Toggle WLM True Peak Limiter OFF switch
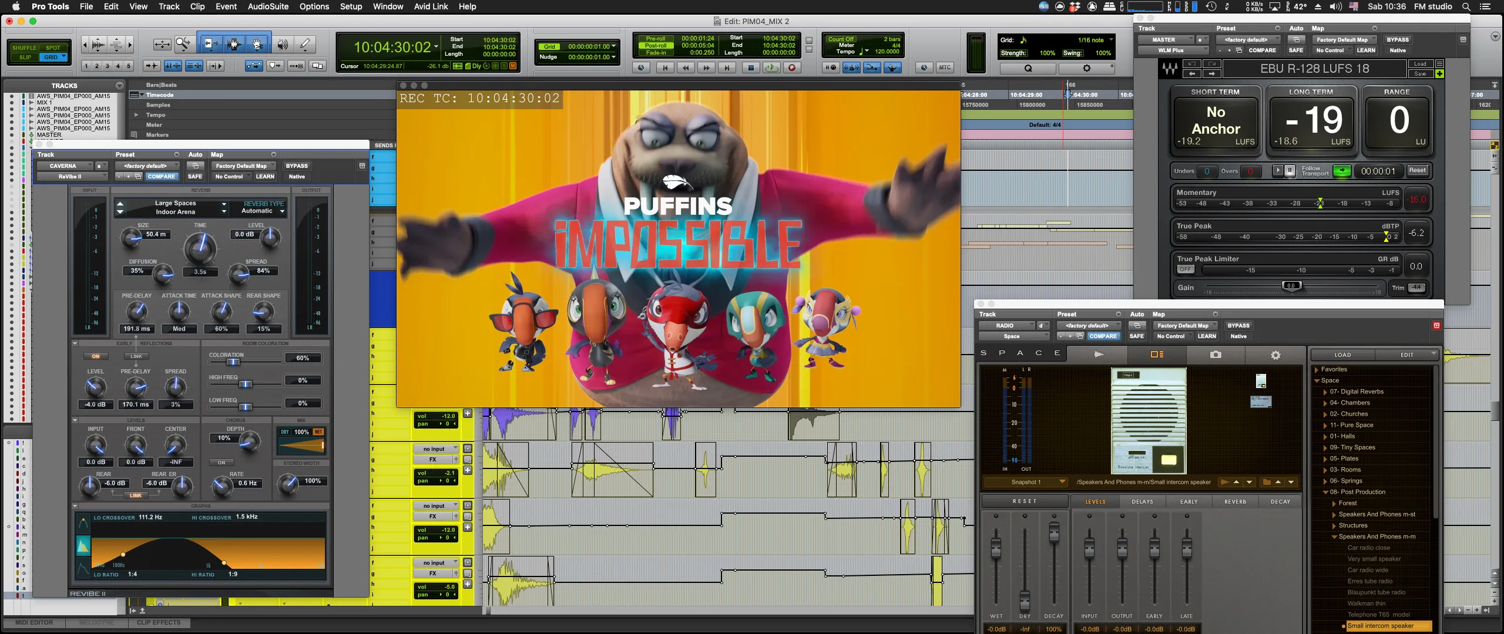1504x634 pixels. click(x=1186, y=269)
